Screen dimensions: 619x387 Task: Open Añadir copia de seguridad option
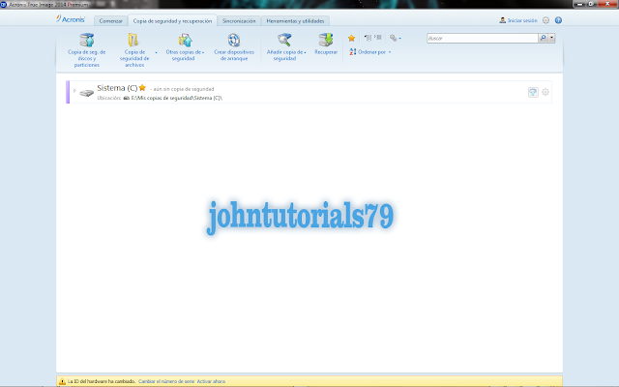pos(286,47)
